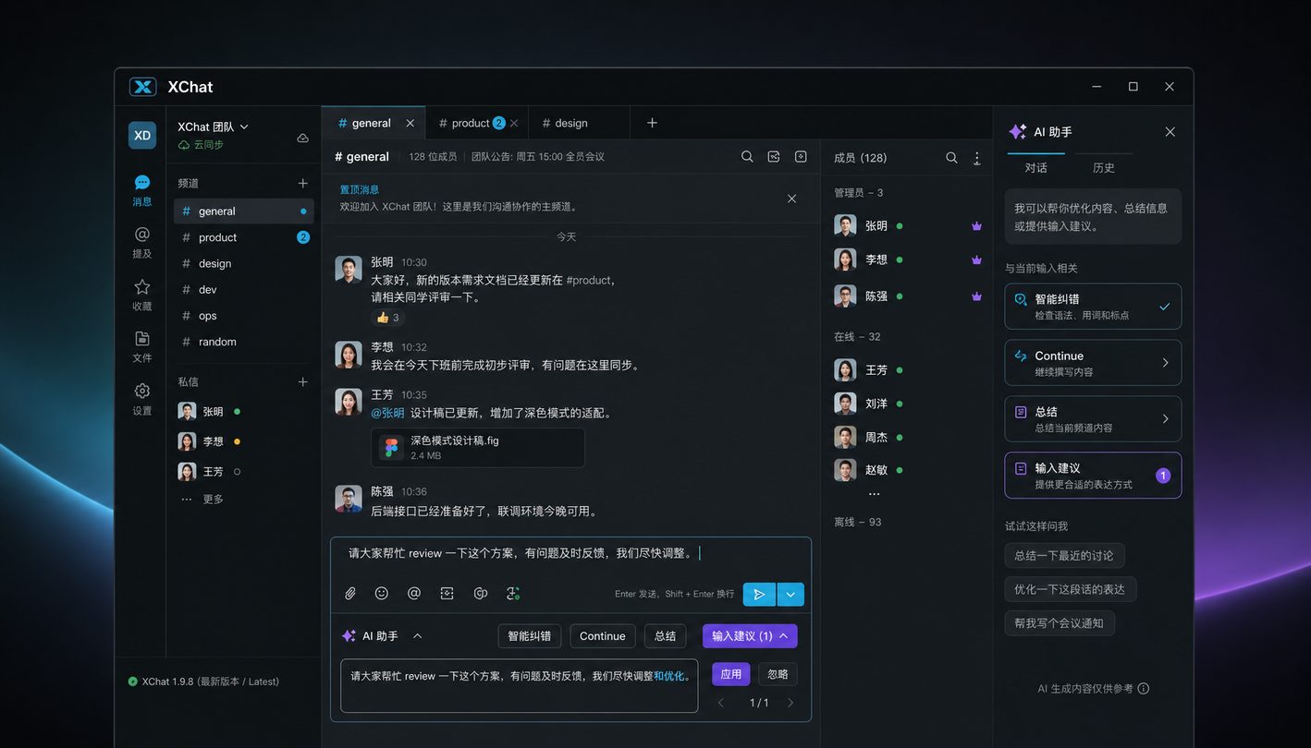Image resolution: width=1311 pixels, height=748 pixels.
Task: Expand 更多 in the direct messages list
Action: tap(202, 500)
